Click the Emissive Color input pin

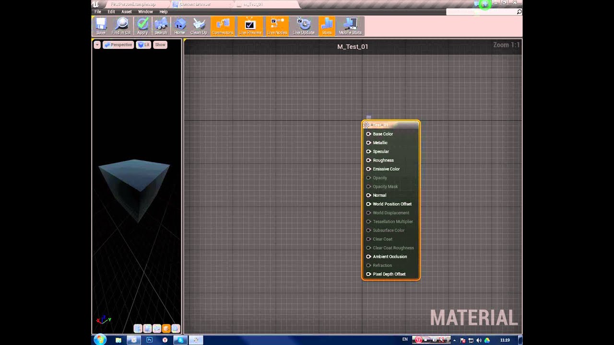(368, 169)
